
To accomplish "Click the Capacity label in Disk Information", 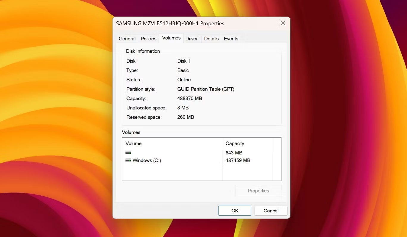I will click(136, 98).
